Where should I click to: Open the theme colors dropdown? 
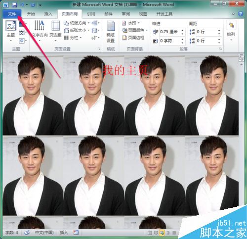click(x=23, y=24)
